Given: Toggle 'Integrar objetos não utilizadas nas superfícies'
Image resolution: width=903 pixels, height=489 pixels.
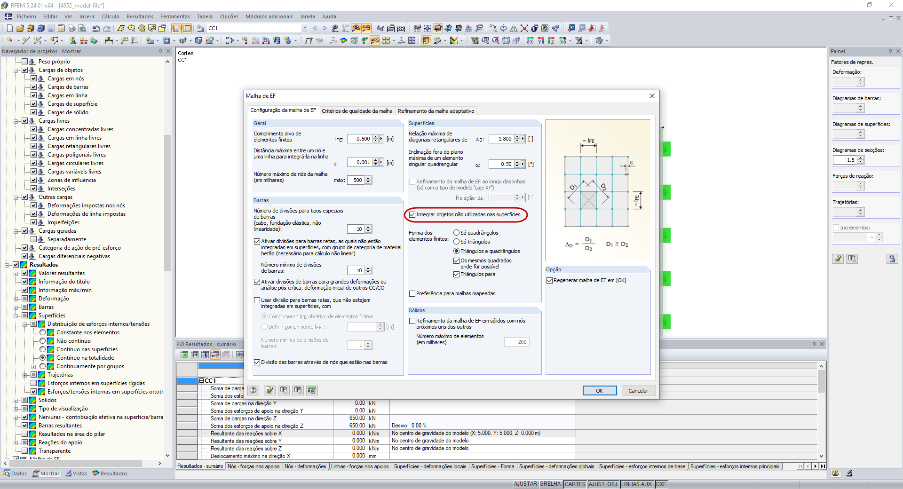Looking at the screenshot, I should pos(412,214).
